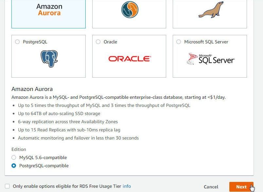The width and height of the screenshot is (263, 192).
Task: Select the Amazon Aurora logo card
Action: pyautogui.click(x=48, y=14)
